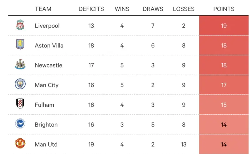250x154 pixels.
Task: Select the Newcastle team name
Action: click(48, 65)
